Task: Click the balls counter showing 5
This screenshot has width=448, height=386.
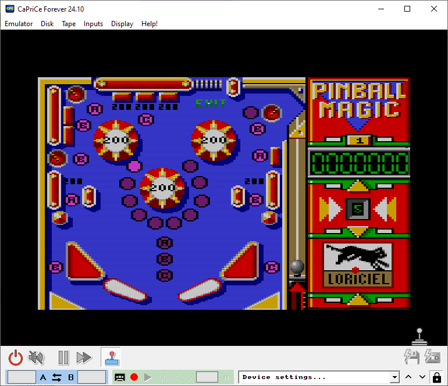Action: [358, 209]
